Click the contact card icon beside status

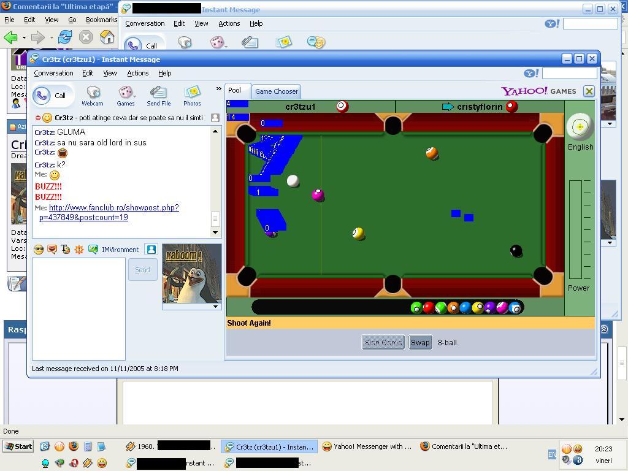click(x=215, y=118)
